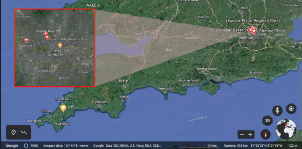Click the Google logo in status bar

pos(12,146)
